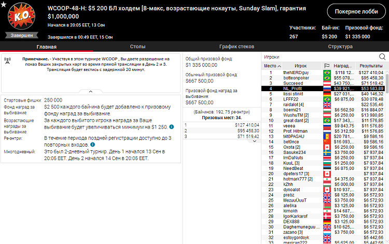Image resolution: width=389 pixels, height=244 pixels.
Task: Click the player search magnifier icon
Action: coord(382,56)
